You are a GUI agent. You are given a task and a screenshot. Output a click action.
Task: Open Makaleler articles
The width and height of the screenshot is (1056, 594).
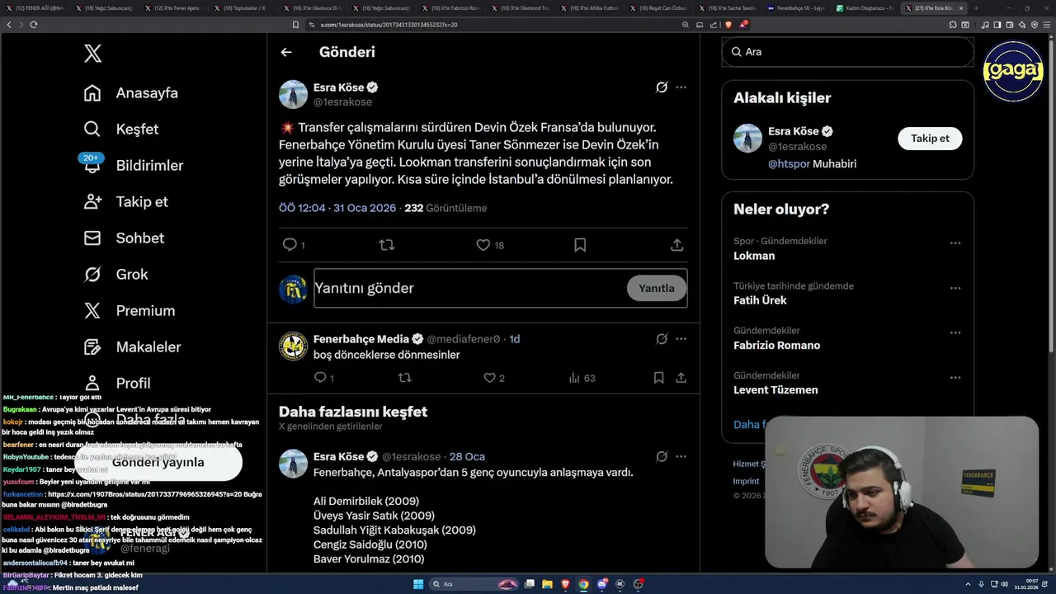(132, 346)
